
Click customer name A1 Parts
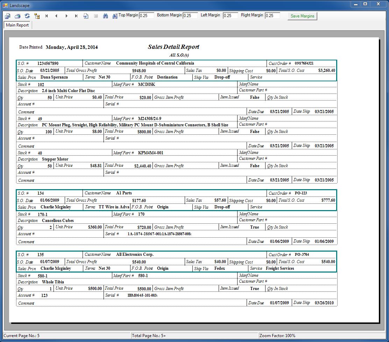point(124,193)
